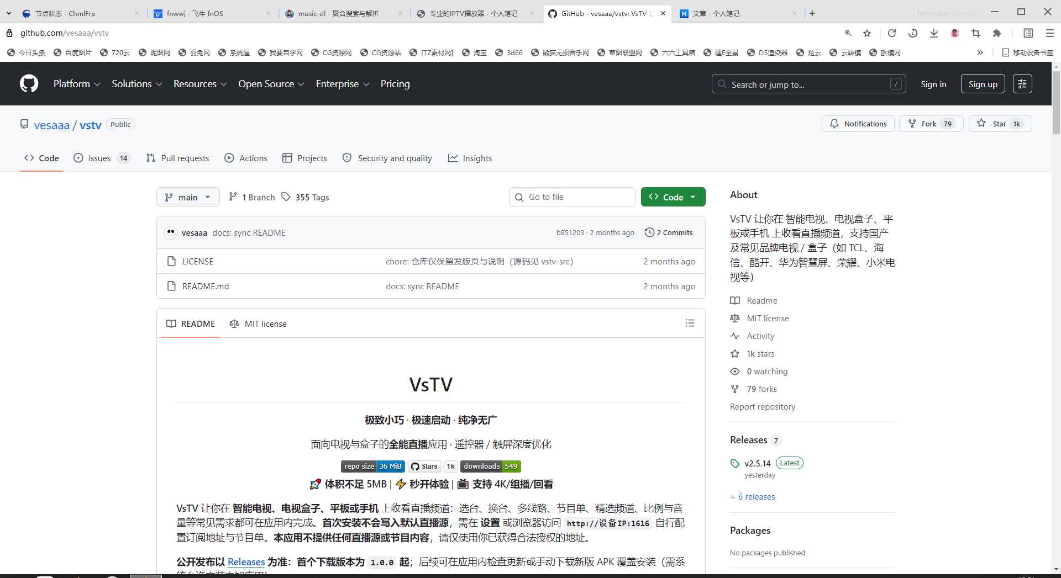
Task: Open the 今日头条 bookmark
Action: (27, 52)
